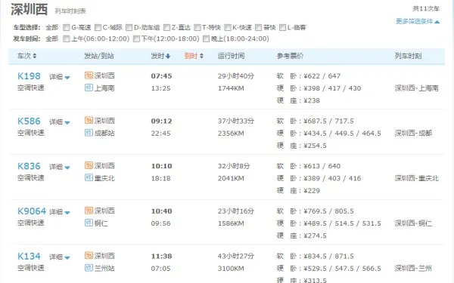This screenshot has height=283, width=454.
Task: Open the K586 train link
Action: [x=29, y=121]
